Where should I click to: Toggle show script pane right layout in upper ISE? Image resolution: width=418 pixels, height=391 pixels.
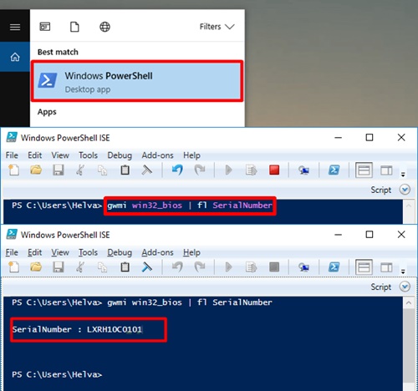click(386, 170)
